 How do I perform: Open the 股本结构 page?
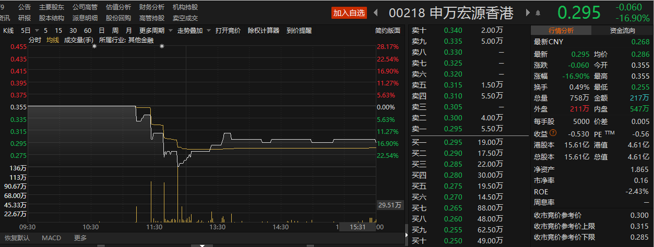[x=52, y=18]
